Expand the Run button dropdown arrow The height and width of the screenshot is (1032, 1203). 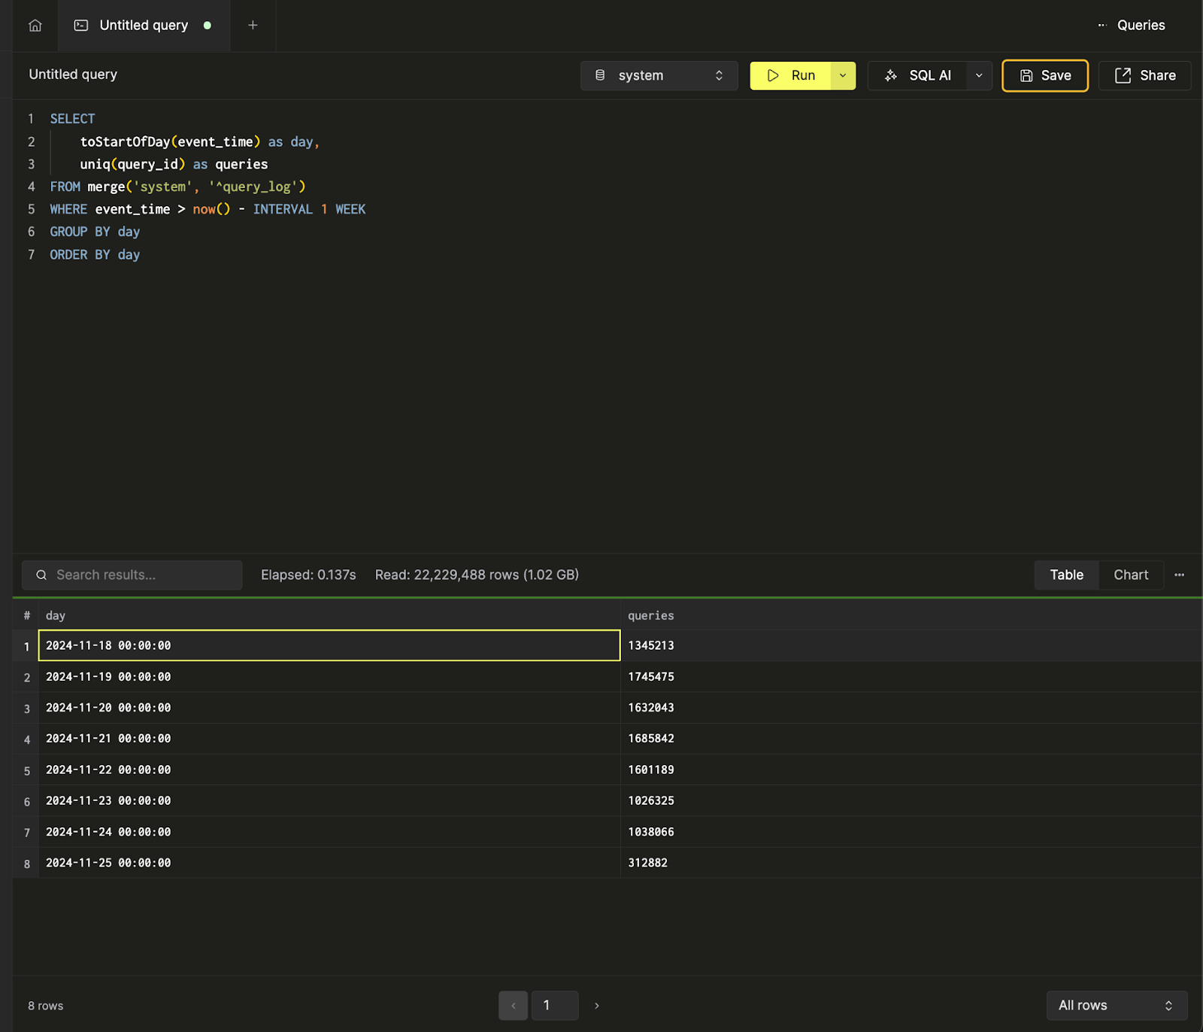click(842, 75)
